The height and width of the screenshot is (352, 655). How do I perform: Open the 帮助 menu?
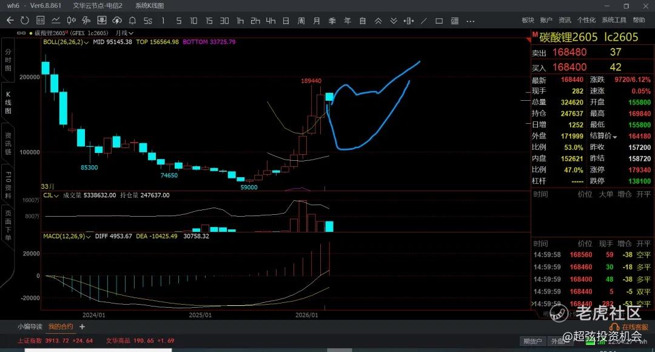pos(639,20)
